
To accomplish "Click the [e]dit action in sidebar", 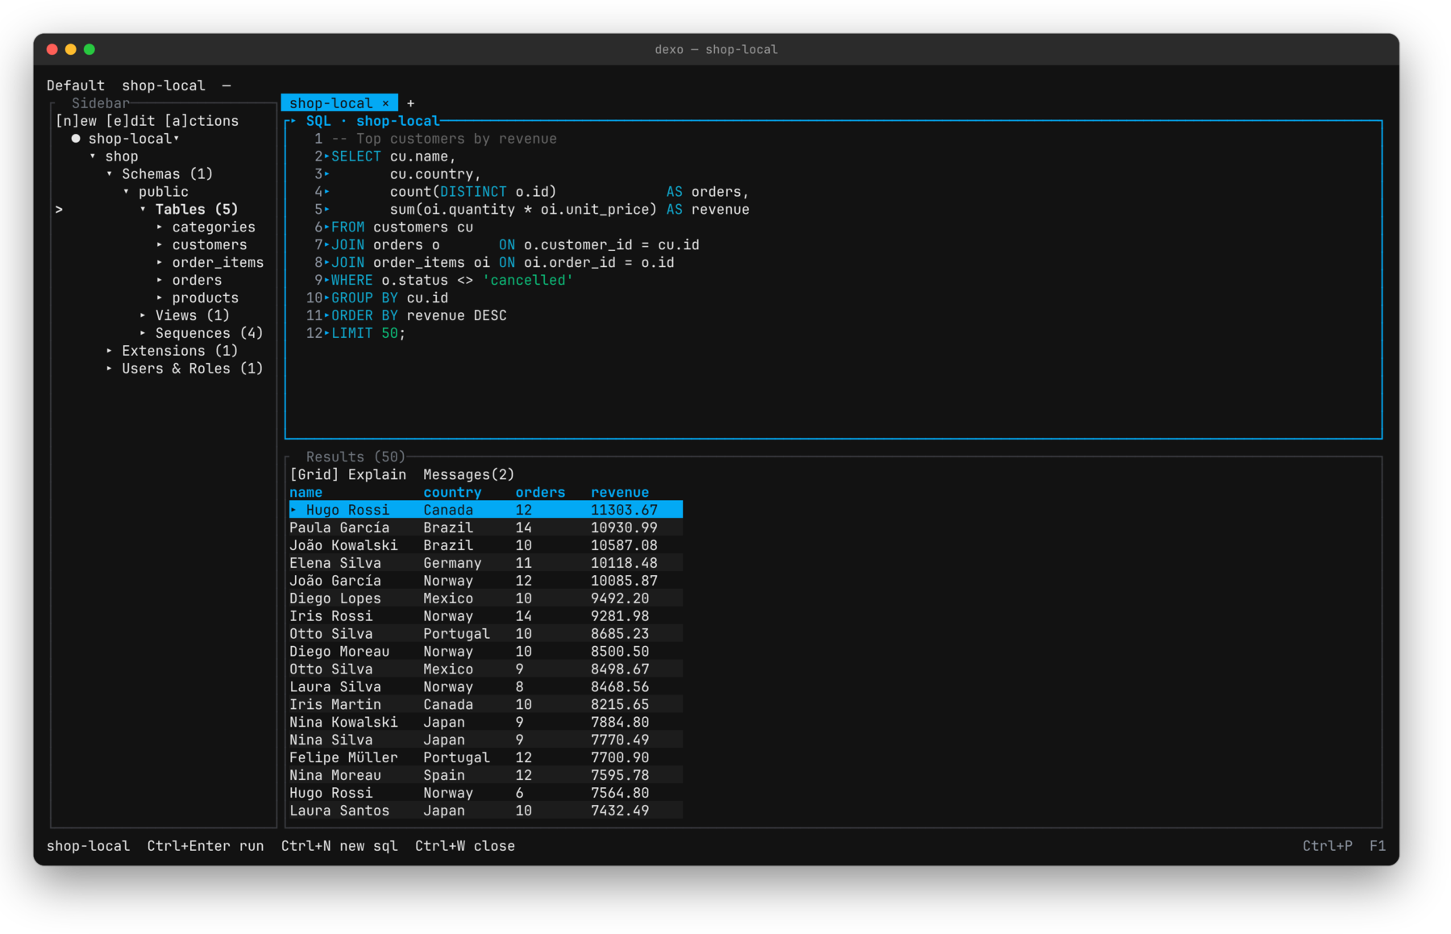I will pos(131,121).
